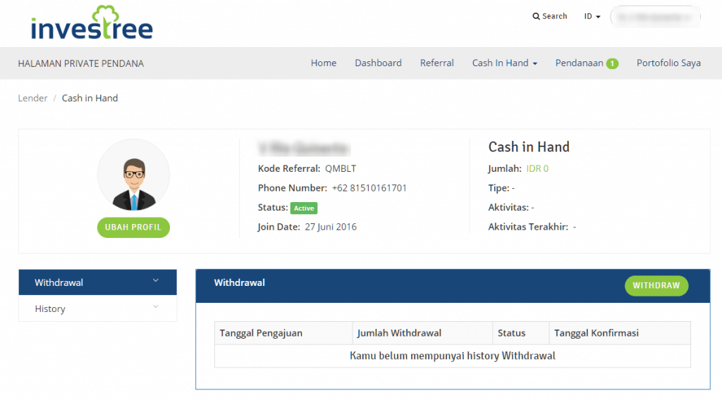Open the Dashboard menu item
Screen dimensions: 722x400
[x=378, y=63]
